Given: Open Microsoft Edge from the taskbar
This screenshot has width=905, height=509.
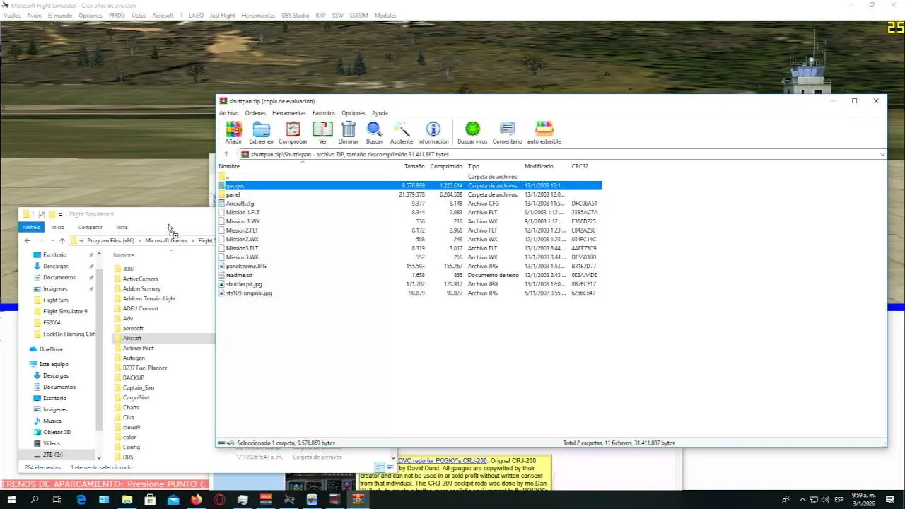Looking at the screenshot, I should coord(81,500).
